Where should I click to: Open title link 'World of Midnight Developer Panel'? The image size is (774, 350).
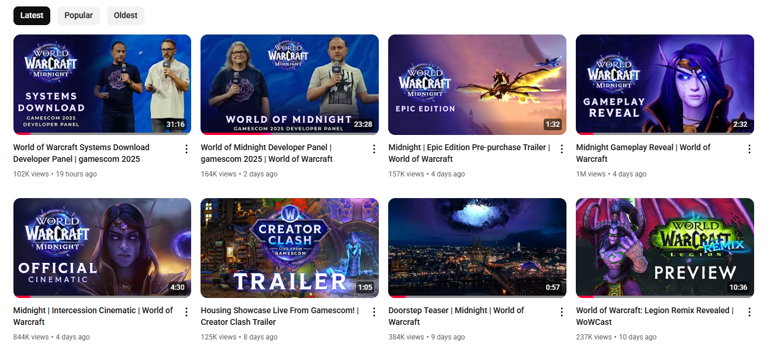(x=267, y=153)
